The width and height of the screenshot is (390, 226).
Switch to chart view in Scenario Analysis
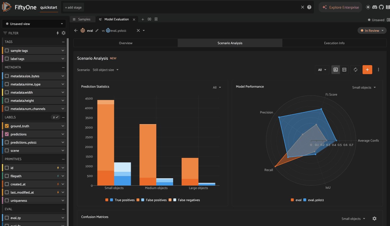[336, 70]
